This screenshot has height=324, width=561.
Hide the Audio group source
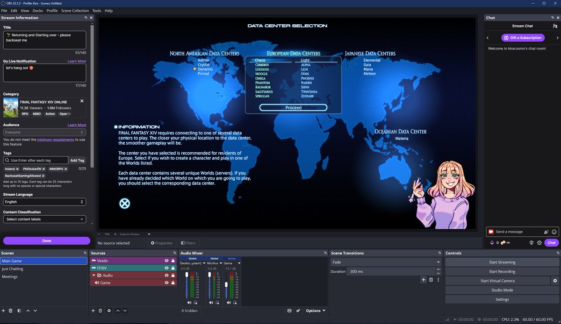pos(166,275)
